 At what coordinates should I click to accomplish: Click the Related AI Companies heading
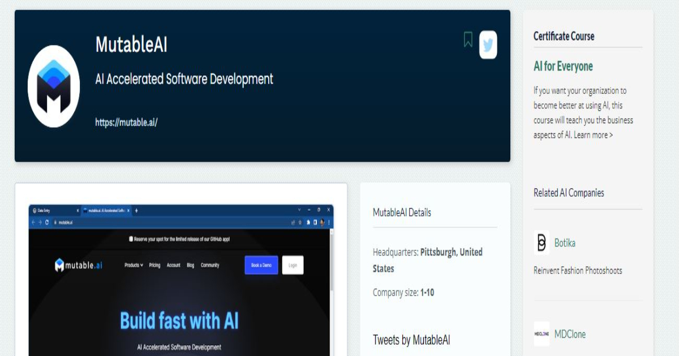[569, 193]
